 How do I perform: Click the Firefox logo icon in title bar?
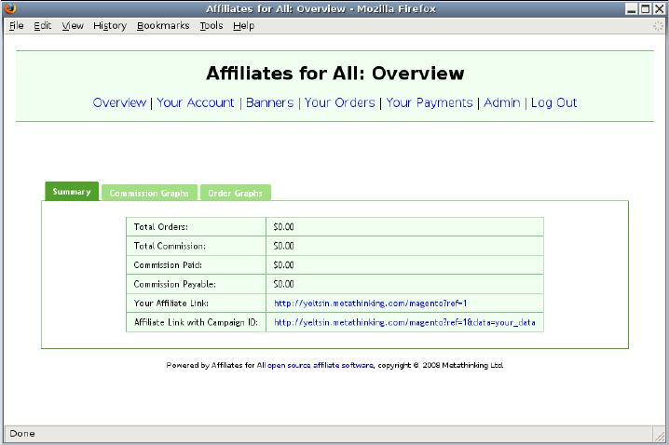point(9,8)
